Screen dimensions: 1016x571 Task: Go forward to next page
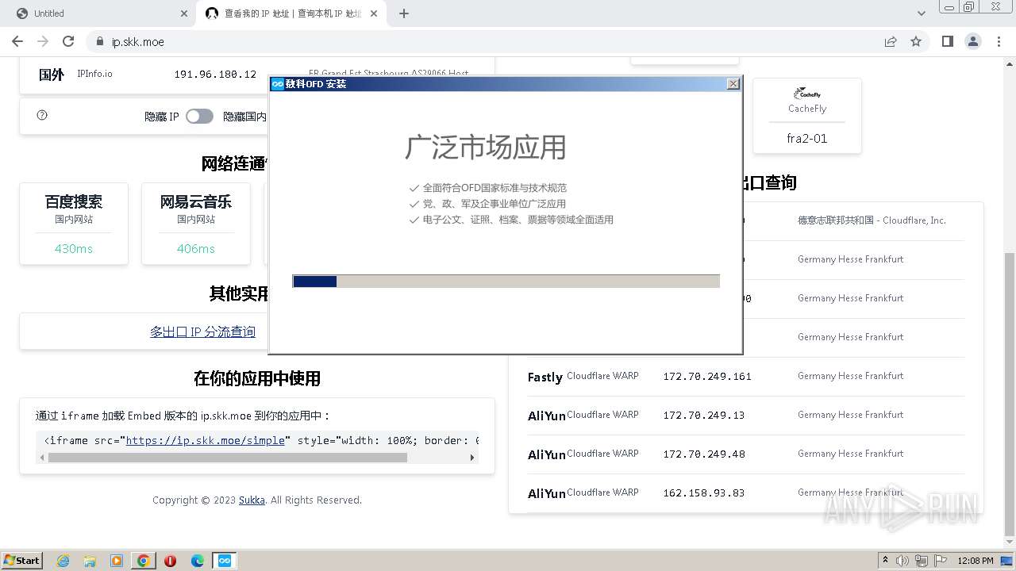pos(43,41)
